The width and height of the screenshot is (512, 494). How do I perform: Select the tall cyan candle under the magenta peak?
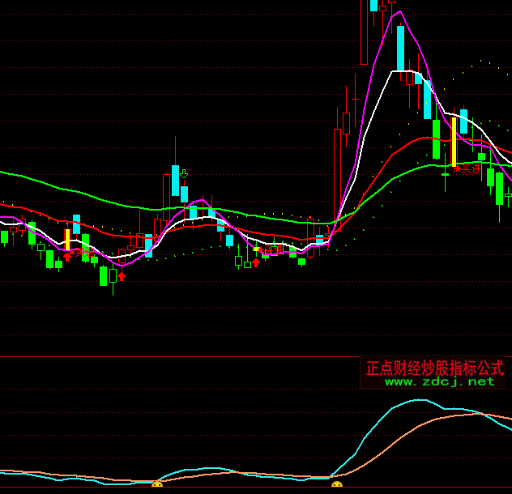[x=399, y=49]
